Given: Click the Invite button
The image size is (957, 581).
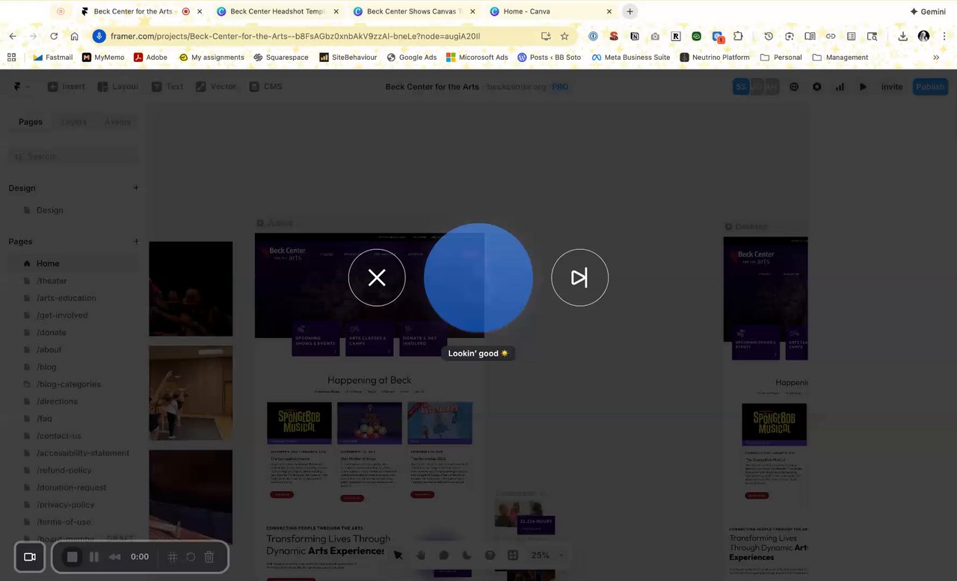Looking at the screenshot, I should click(x=892, y=87).
